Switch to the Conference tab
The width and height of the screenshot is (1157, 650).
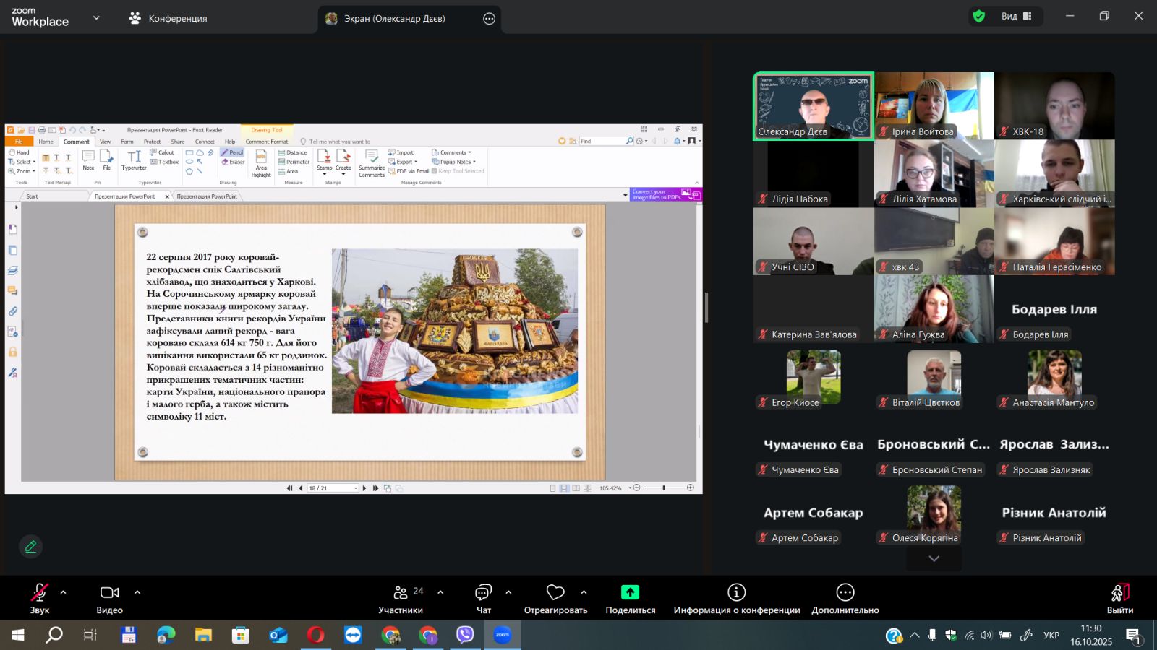[x=168, y=19]
